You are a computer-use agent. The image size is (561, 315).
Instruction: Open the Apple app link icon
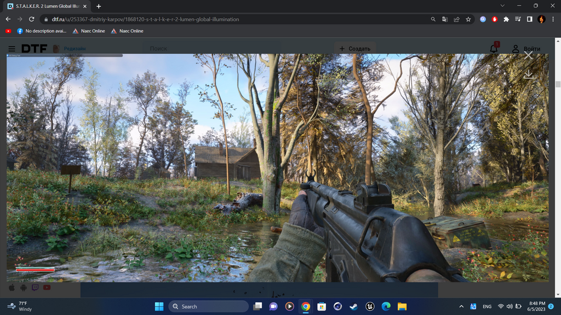12,288
